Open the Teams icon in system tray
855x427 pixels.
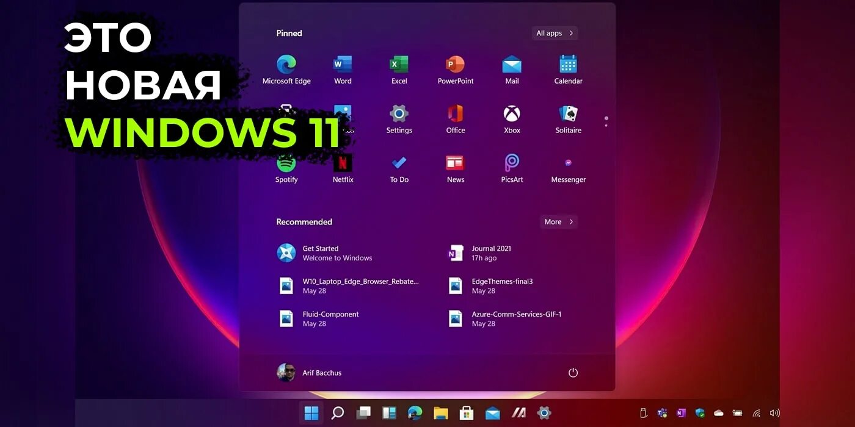click(662, 413)
